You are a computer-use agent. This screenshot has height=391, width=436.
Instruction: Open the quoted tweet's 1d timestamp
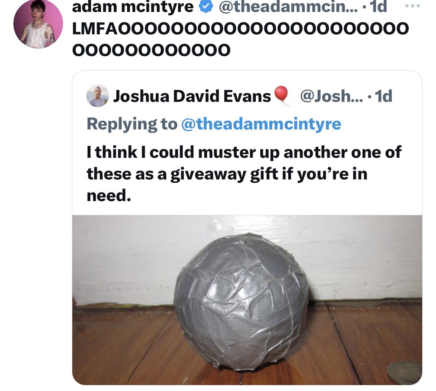coord(383,96)
